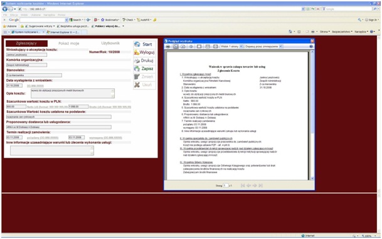Click the Drukuj print button
The width and height of the screenshot is (382, 239).
tap(144, 61)
